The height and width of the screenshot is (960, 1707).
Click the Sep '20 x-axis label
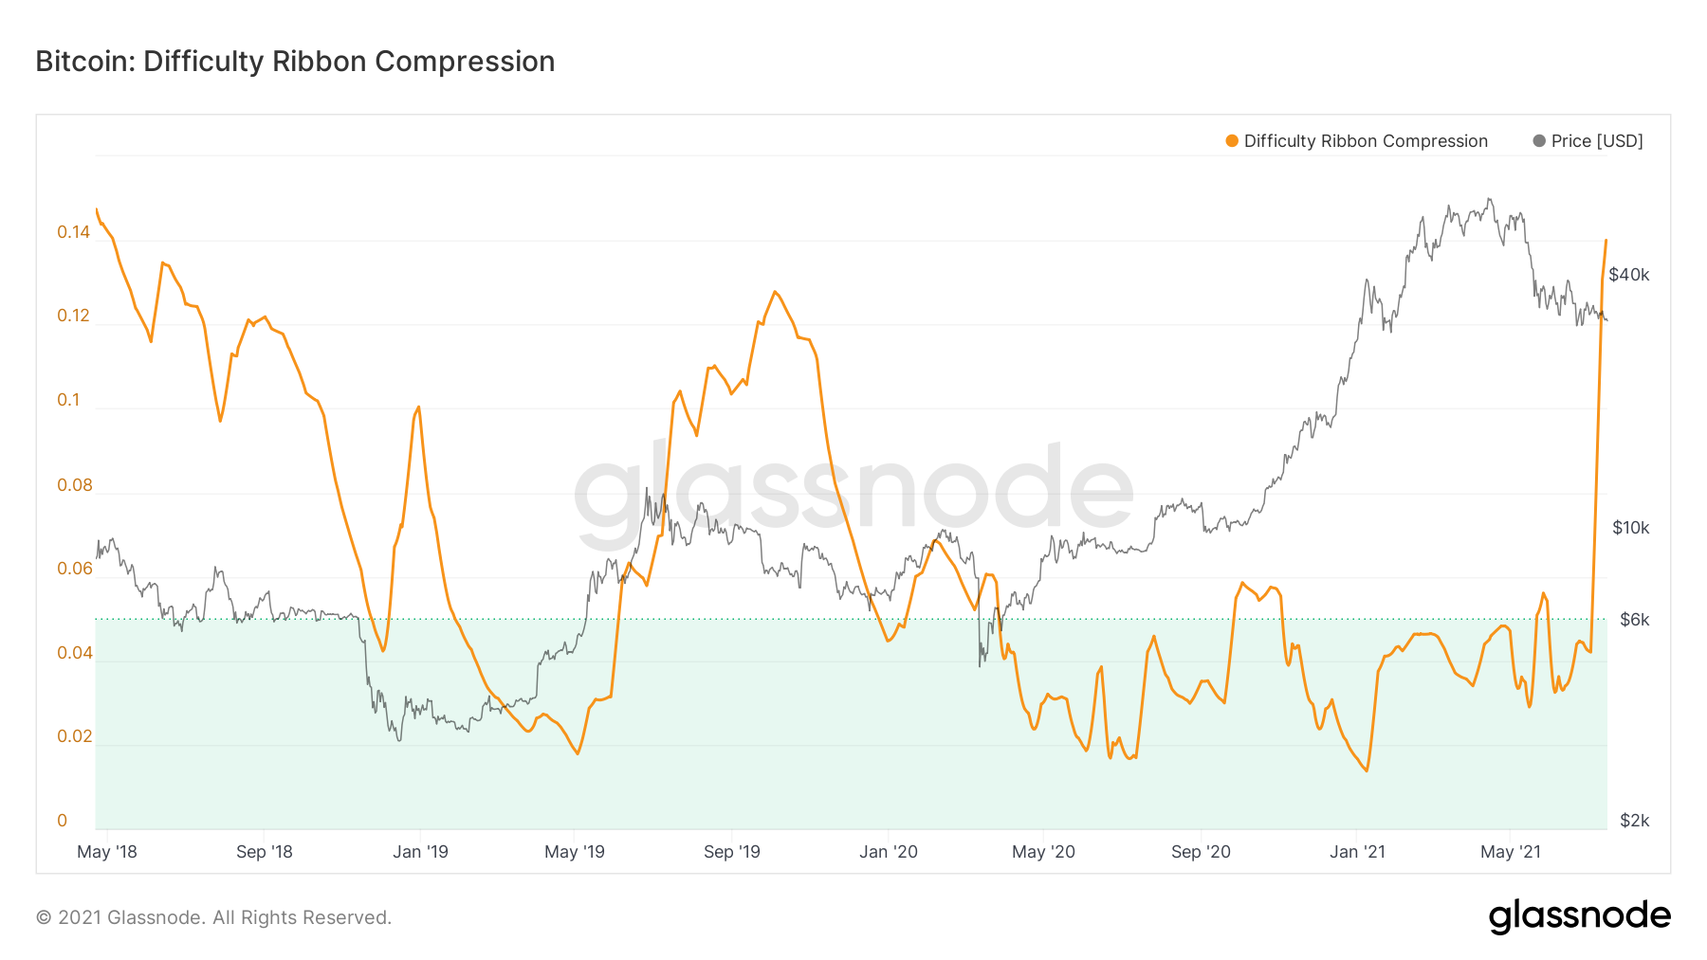tap(1201, 852)
